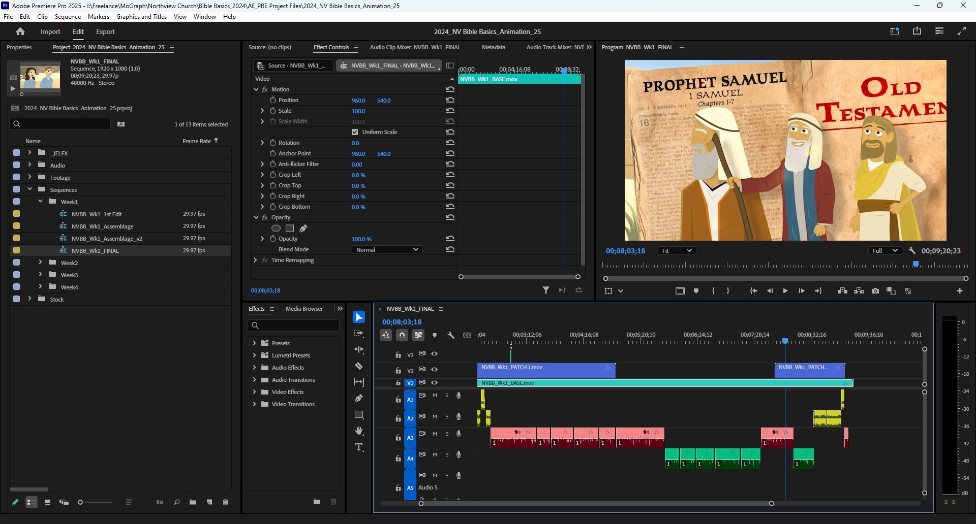
Task: Collapse the Motion effect section
Action: [x=256, y=89]
